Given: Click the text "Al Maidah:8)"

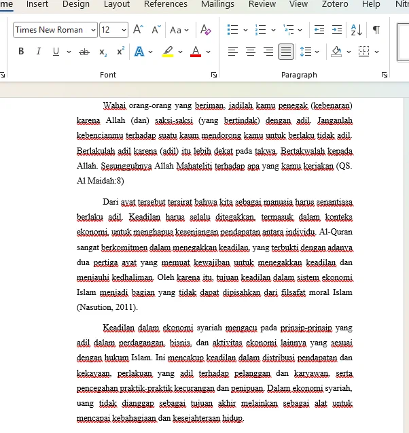Looking at the screenshot, I should tap(100, 181).
